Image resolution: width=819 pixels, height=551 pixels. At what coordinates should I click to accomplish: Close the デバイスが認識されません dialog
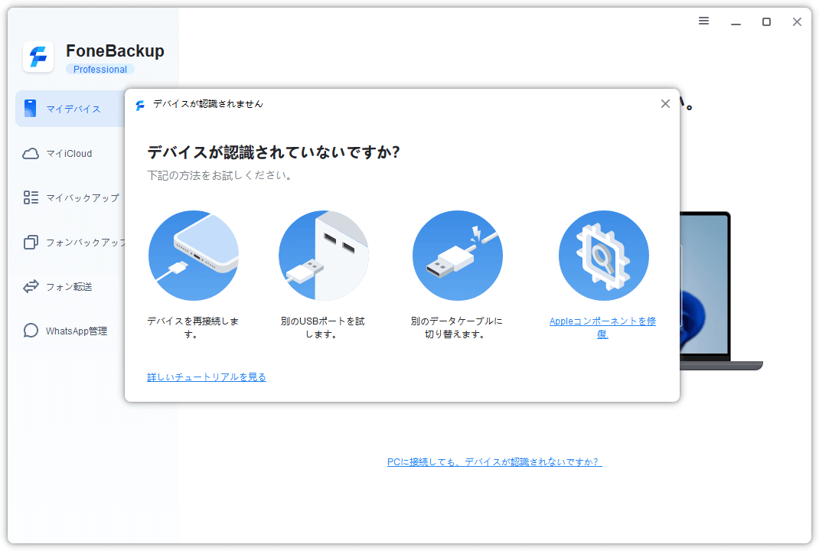click(x=665, y=104)
